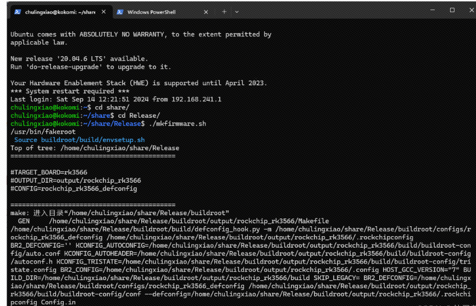Click 'Top of tree: /home/chulingxiao/share/Release' line
The height and width of the screenshot is (306, 476).
(x=95, y=148)
